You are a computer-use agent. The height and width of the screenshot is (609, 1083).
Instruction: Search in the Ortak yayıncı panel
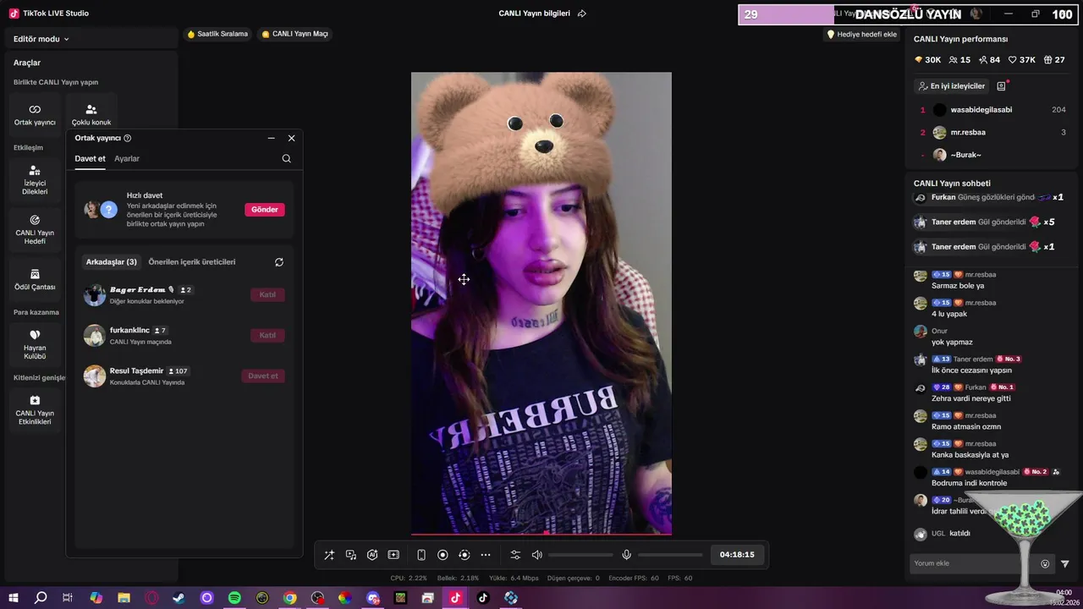pyautogui.click(x=286, y=158)
